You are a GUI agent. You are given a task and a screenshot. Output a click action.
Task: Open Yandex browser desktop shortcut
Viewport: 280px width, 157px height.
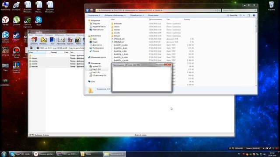6,21
